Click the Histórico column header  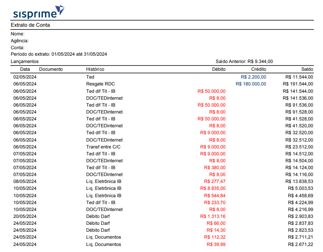coord(95,69)
